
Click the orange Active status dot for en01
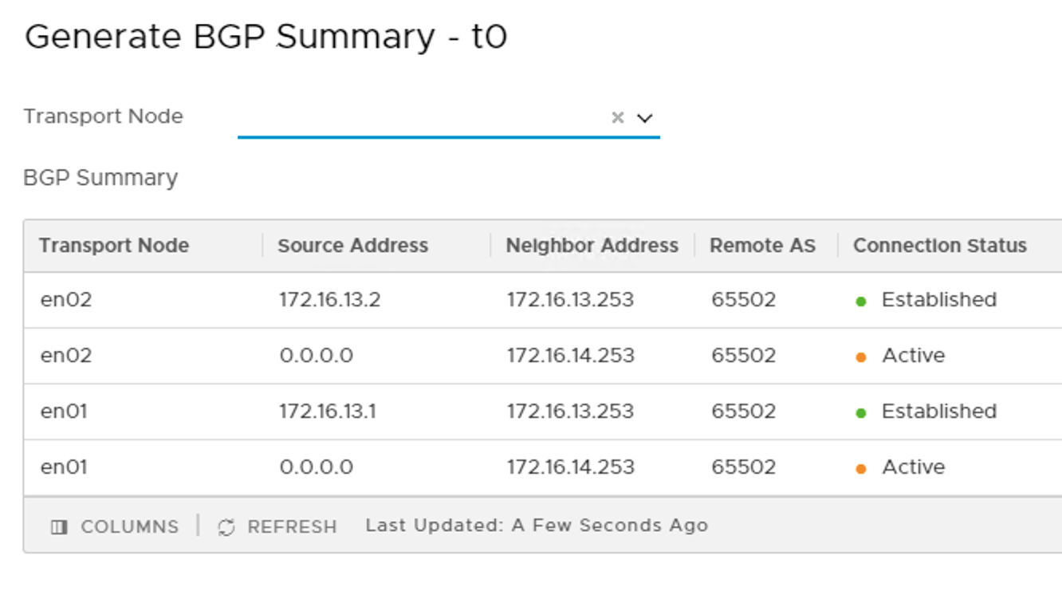tap(861, 469)
